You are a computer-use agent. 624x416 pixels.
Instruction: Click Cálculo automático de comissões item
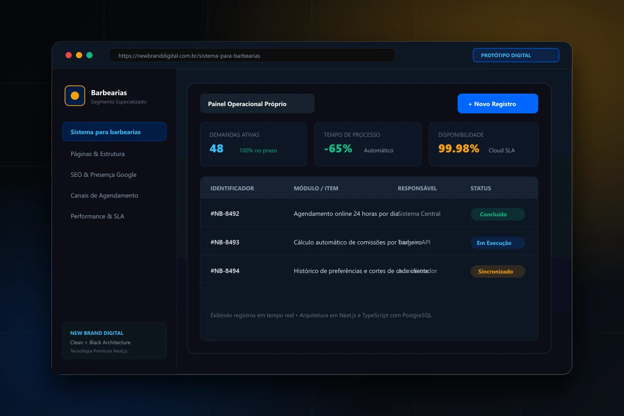pyautogui.click(x=358, y=242)
